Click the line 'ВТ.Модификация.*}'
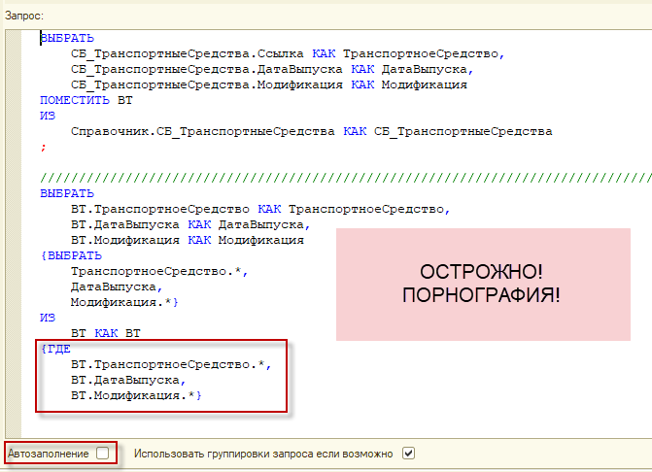 tap(136, 395)
